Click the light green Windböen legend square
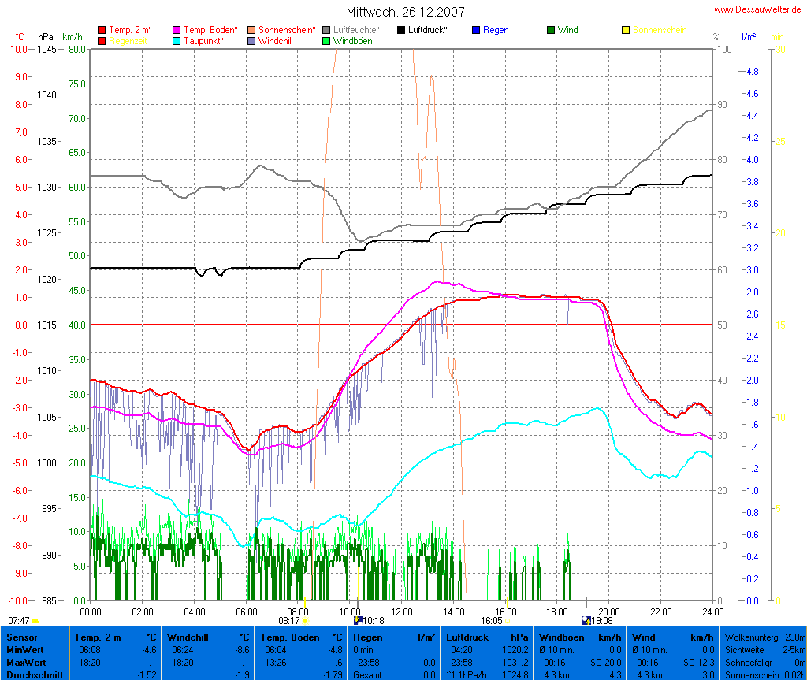 click(326, 41)
